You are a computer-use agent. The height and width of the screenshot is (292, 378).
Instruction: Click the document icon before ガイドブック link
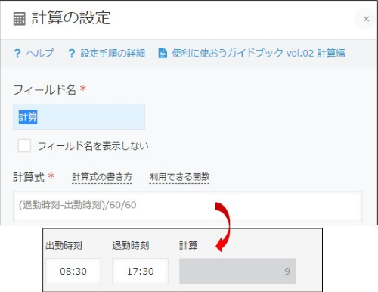(x=163, y=53)
